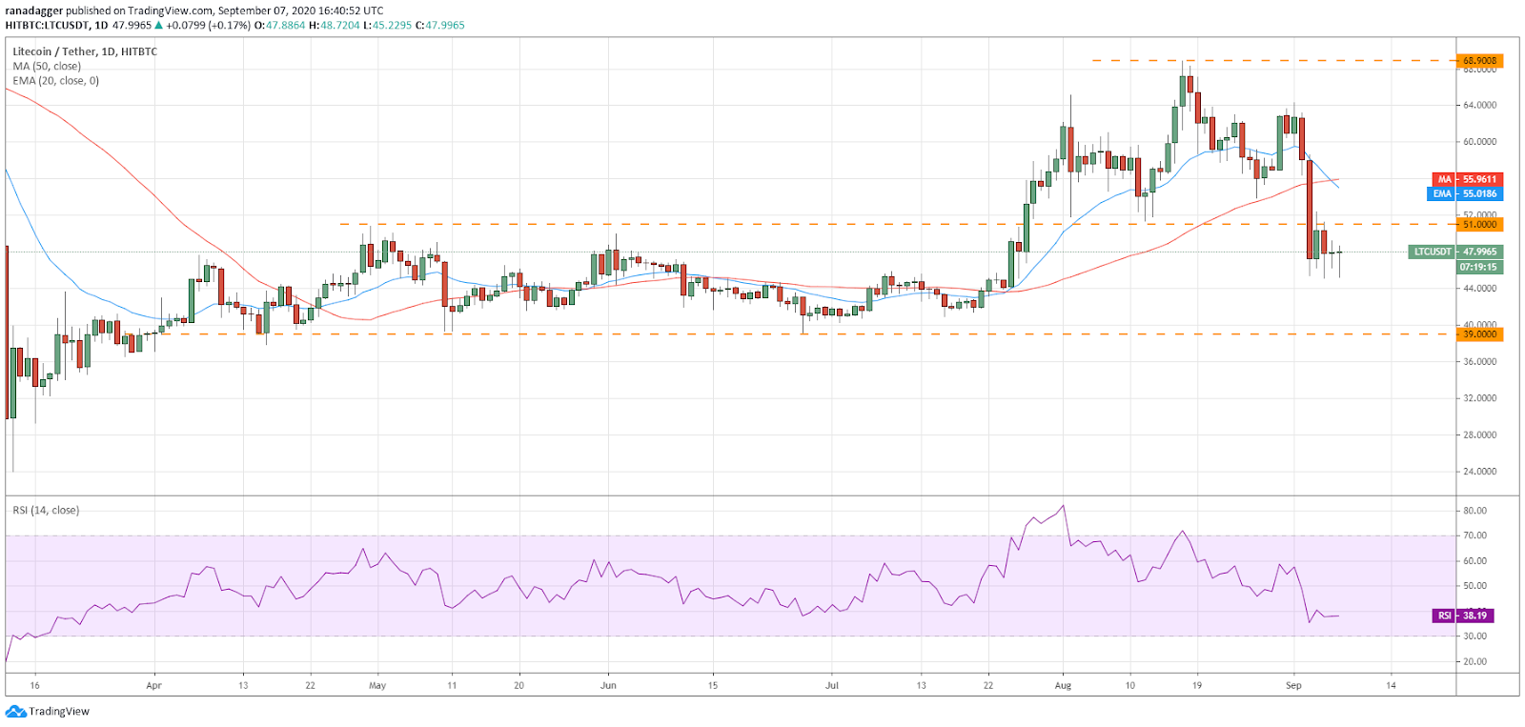Image resolution: width=1525 pixels, height=727 pixels.
Task: Click the 19 date label on the time axis
Action: tap(1197, 686)
